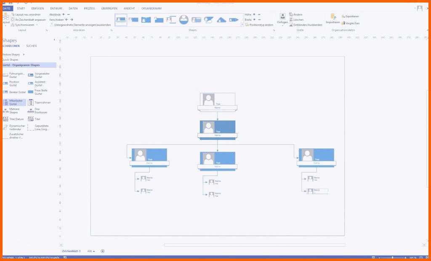Click Löschen in the Grafik group
This screenshot has height=261, width=431.
(x=296, y=20)
